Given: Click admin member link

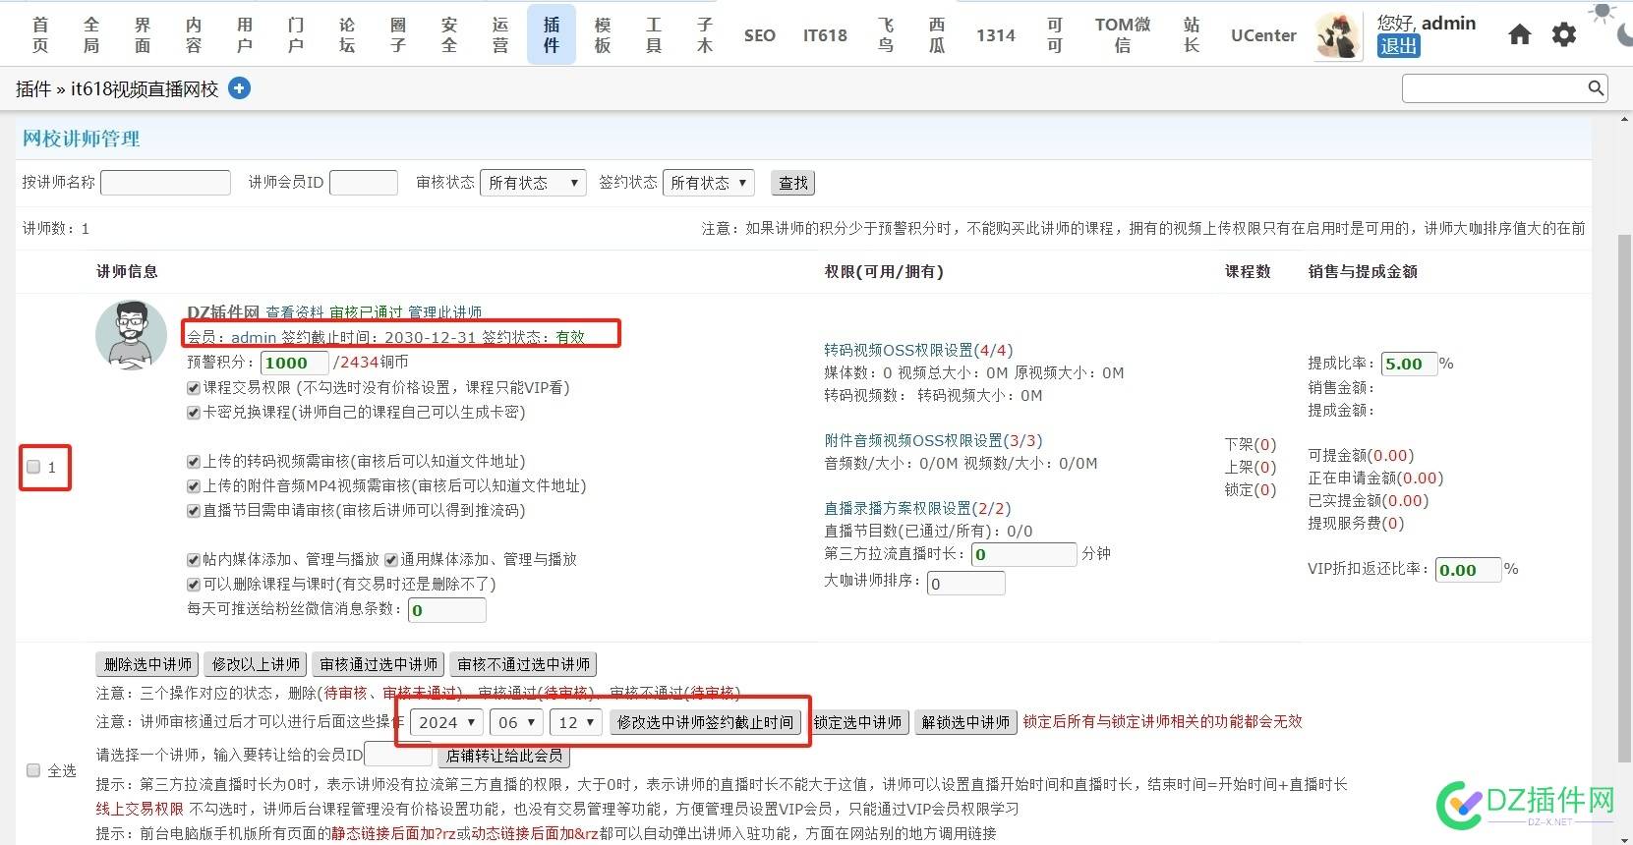Looking at the screenshot, I should click(x=254, y=337).
